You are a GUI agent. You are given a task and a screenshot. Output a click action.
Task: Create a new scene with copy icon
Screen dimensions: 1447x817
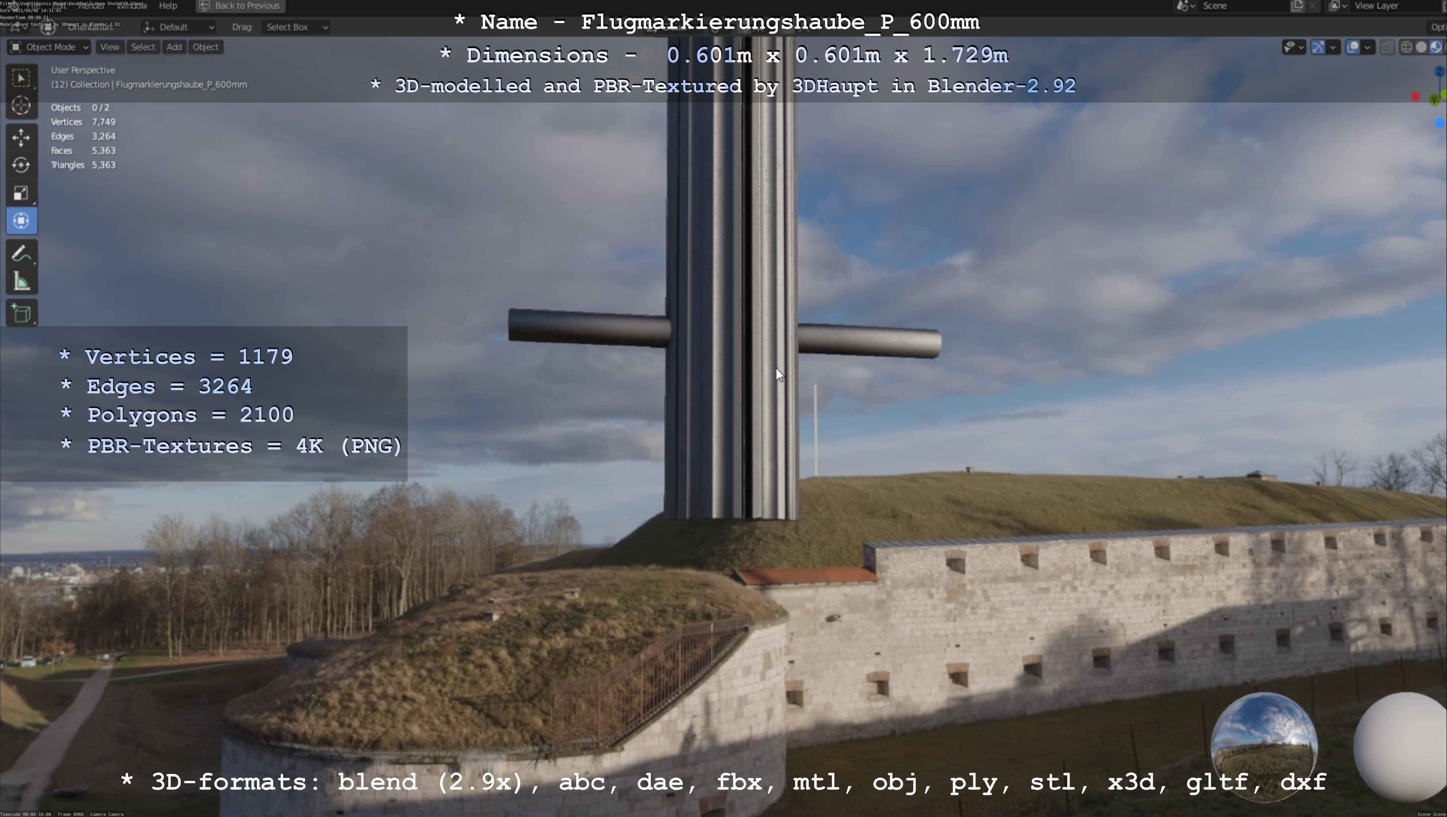tap(1298, 5)
